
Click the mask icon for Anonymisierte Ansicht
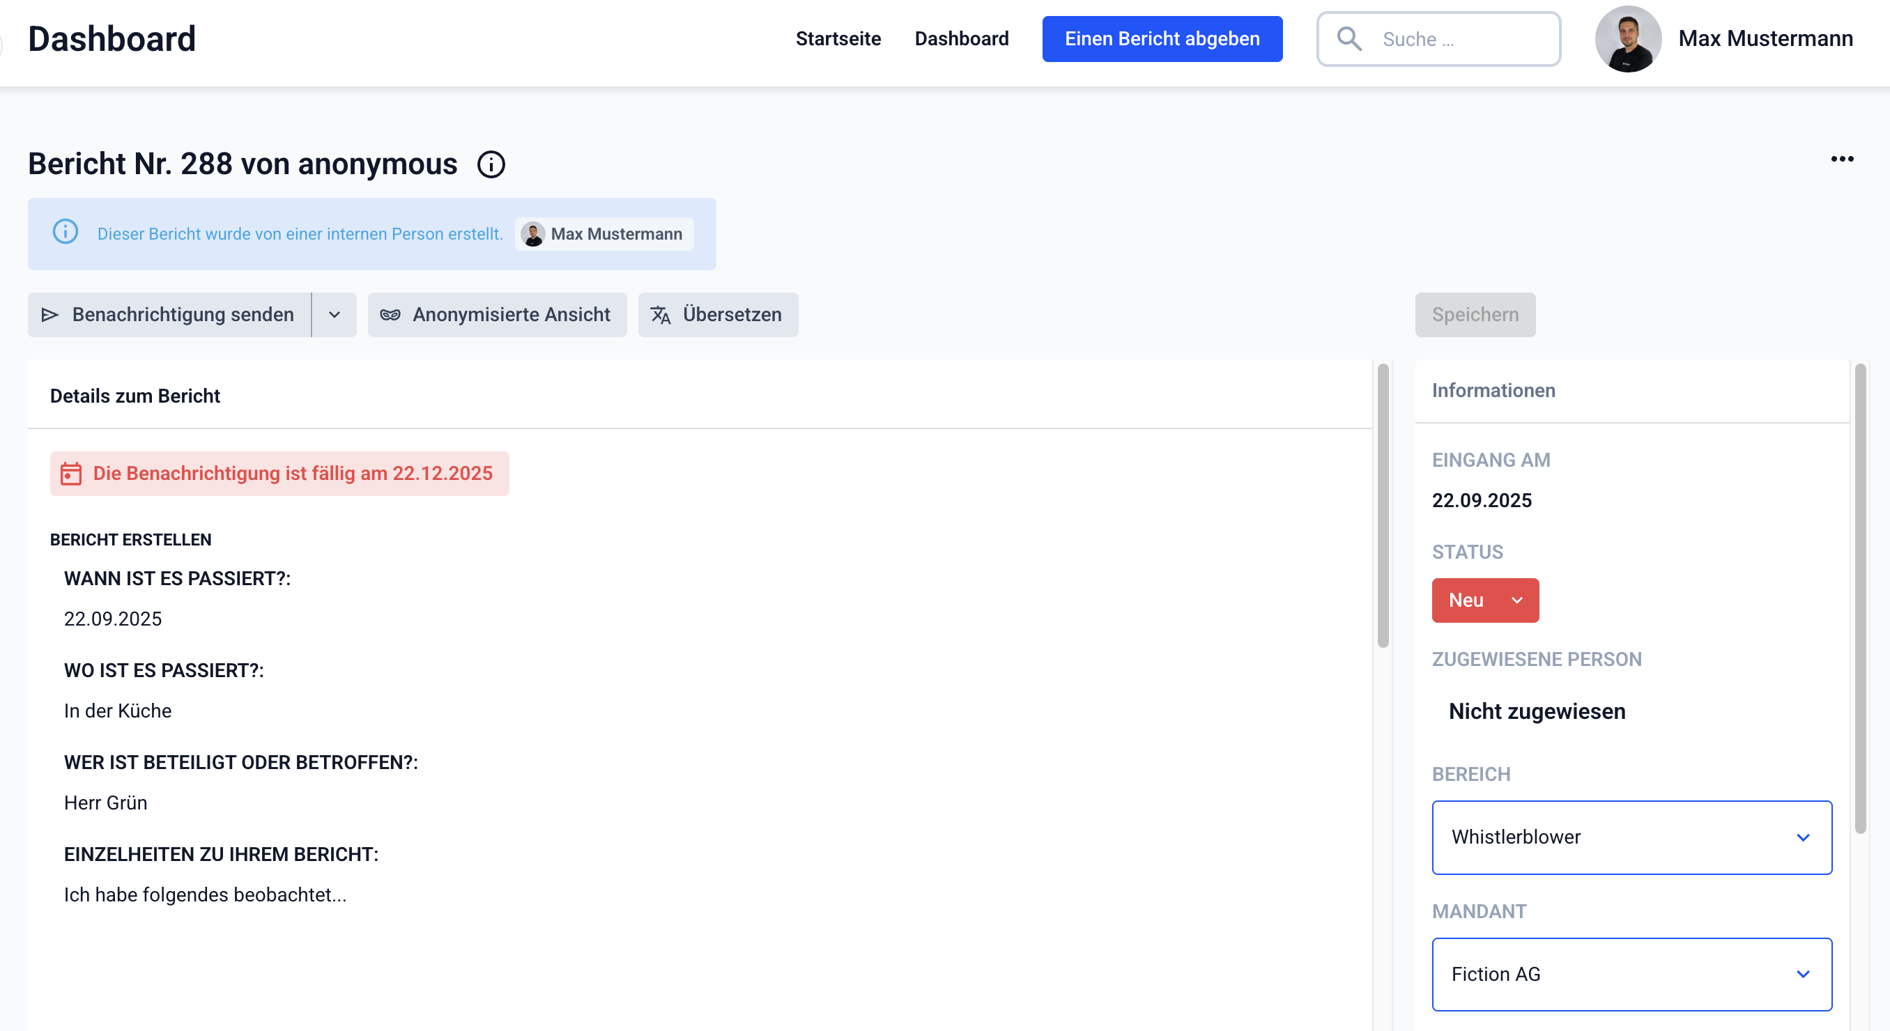click(390, 316)
